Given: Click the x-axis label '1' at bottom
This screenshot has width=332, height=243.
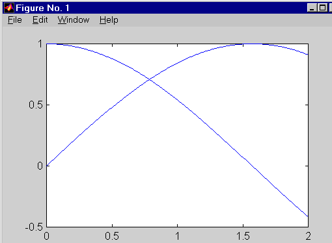Looking at the screenshot, I should [x=178, y=236].
